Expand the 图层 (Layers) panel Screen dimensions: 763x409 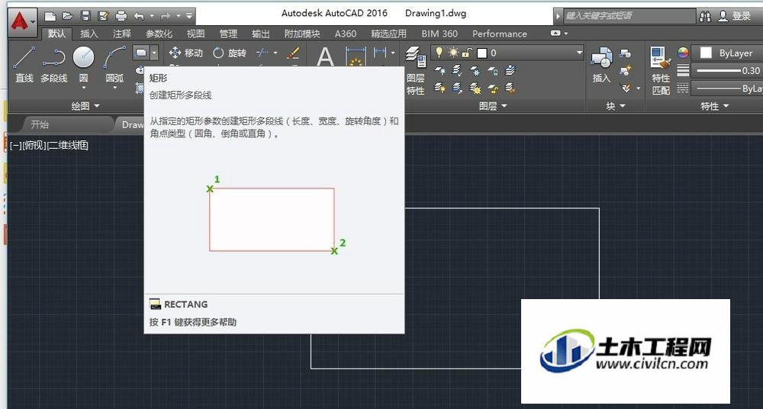coord(493,105)
